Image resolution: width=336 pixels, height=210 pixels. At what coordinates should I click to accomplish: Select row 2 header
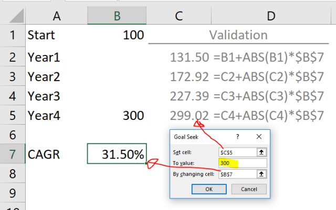13,57
